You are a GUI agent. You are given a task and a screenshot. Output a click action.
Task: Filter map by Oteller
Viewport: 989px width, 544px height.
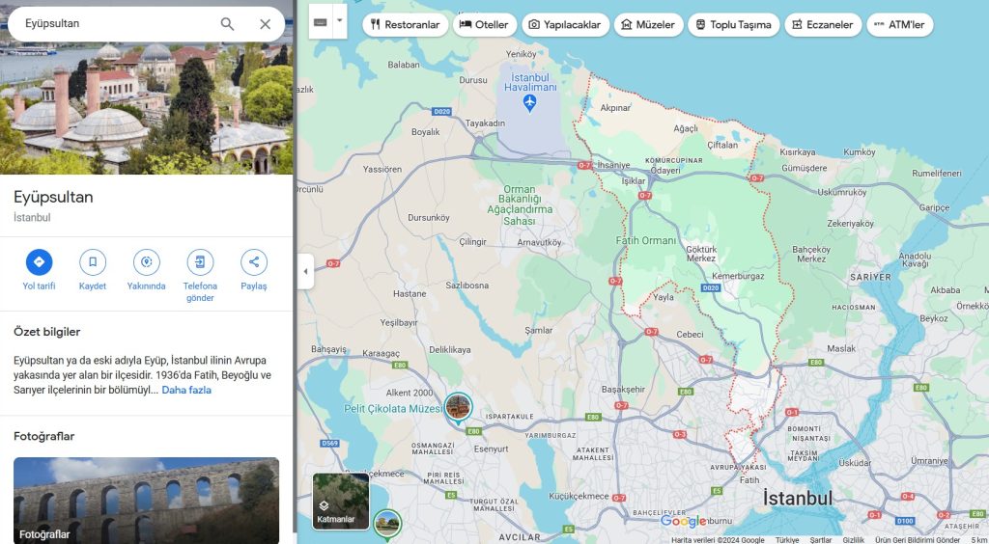pyautogui.click(x=485, y=25)
